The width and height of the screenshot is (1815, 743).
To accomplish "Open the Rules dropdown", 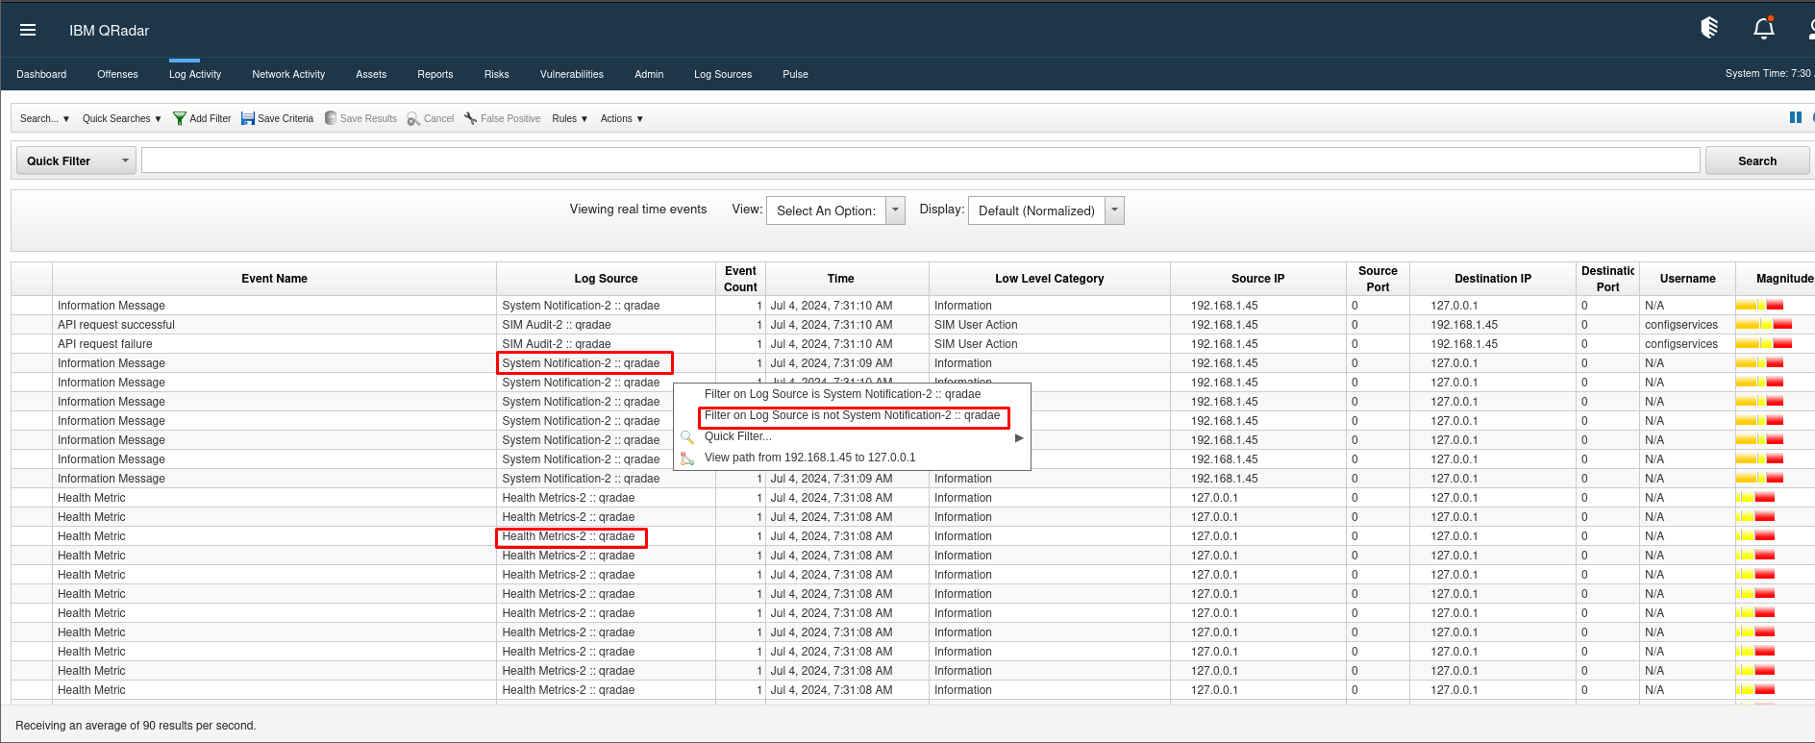I will coord(569,118).
